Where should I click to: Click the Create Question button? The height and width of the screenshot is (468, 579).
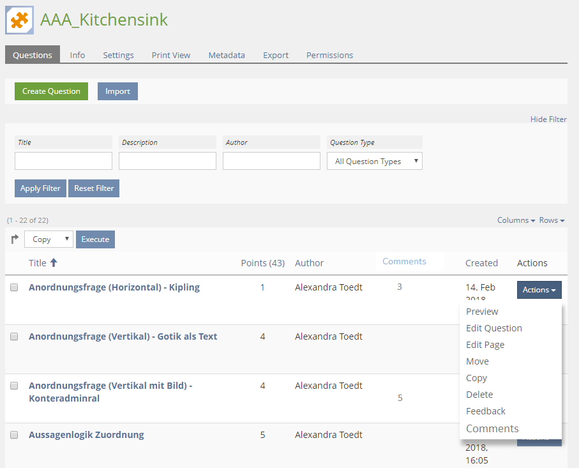click(51, 91)
